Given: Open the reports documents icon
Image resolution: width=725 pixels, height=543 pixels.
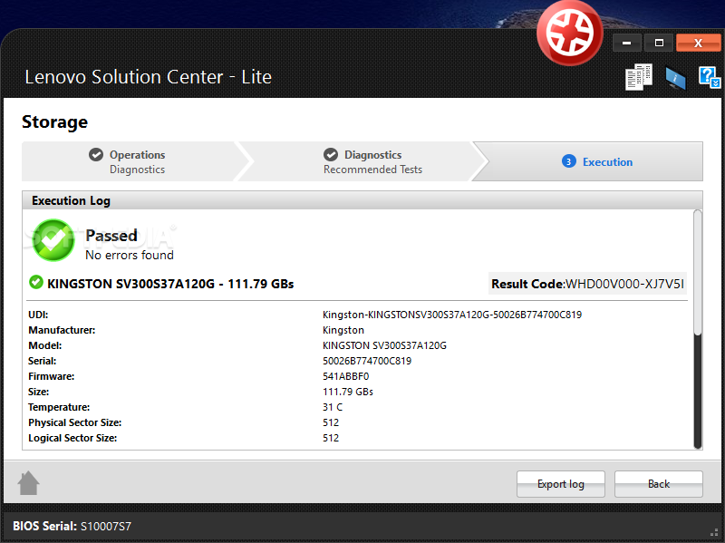Looking at the screenshot, I should pyautogui.click(x=639, y=77).
